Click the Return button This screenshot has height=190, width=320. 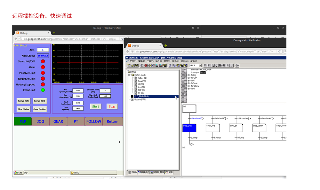click(113, 122)
